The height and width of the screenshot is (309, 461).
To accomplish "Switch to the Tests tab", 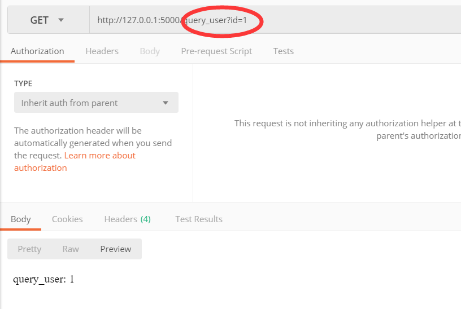I will [x=283, y=51].
